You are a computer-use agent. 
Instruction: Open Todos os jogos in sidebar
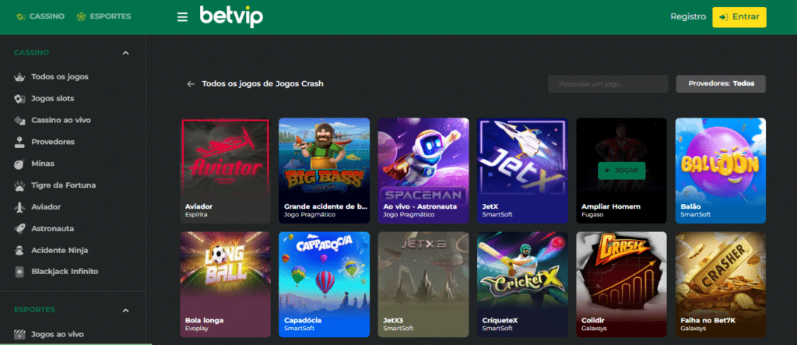click(59, 77)
